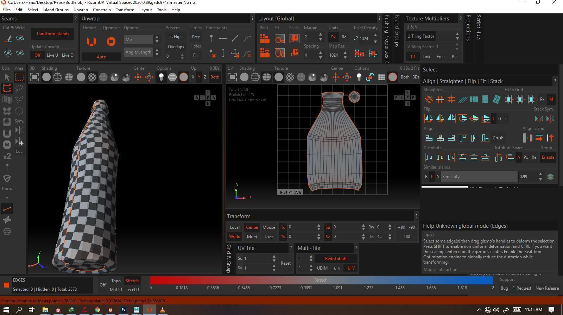Select the arrow selection tool

tap(7, 77)
